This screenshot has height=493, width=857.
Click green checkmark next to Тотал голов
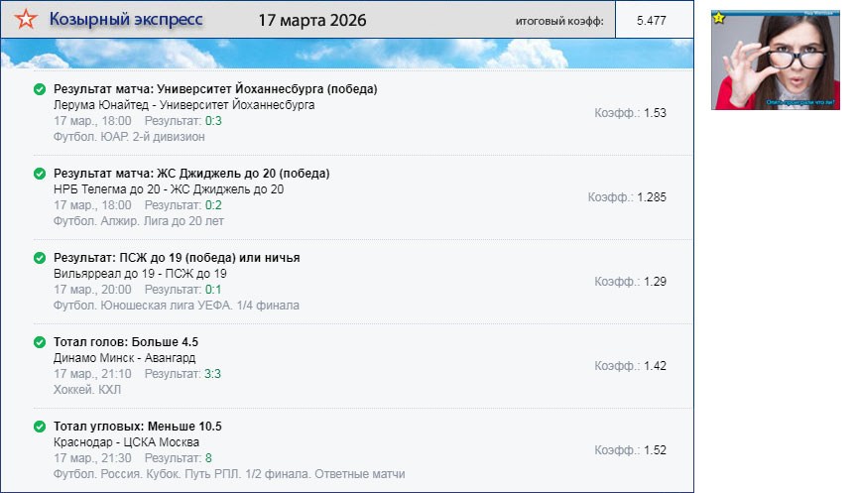pos(40,342)
